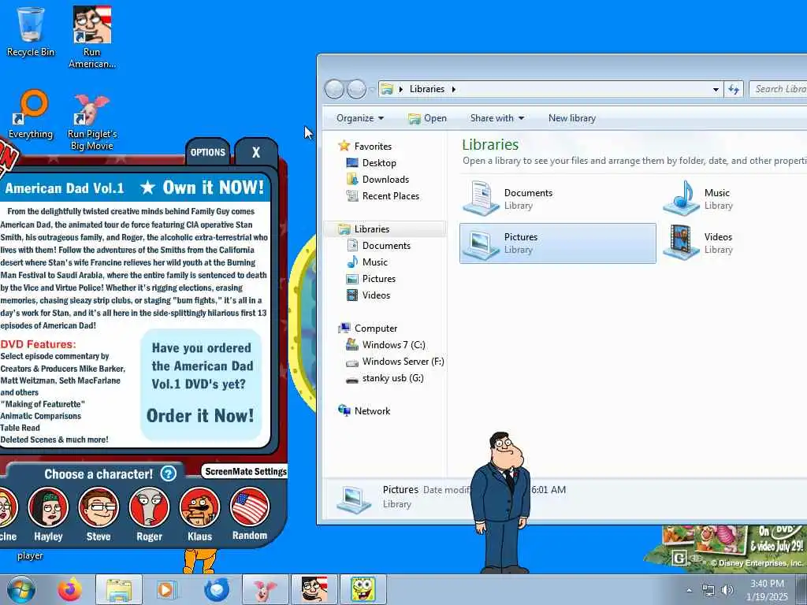The width and height of the screenshot is (807, 605).
Task: Select Downloads under Favorites
Action: tap(385, 179)
